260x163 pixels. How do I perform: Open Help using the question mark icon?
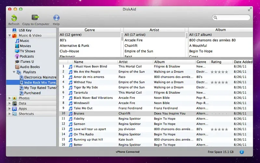[56, 18]
